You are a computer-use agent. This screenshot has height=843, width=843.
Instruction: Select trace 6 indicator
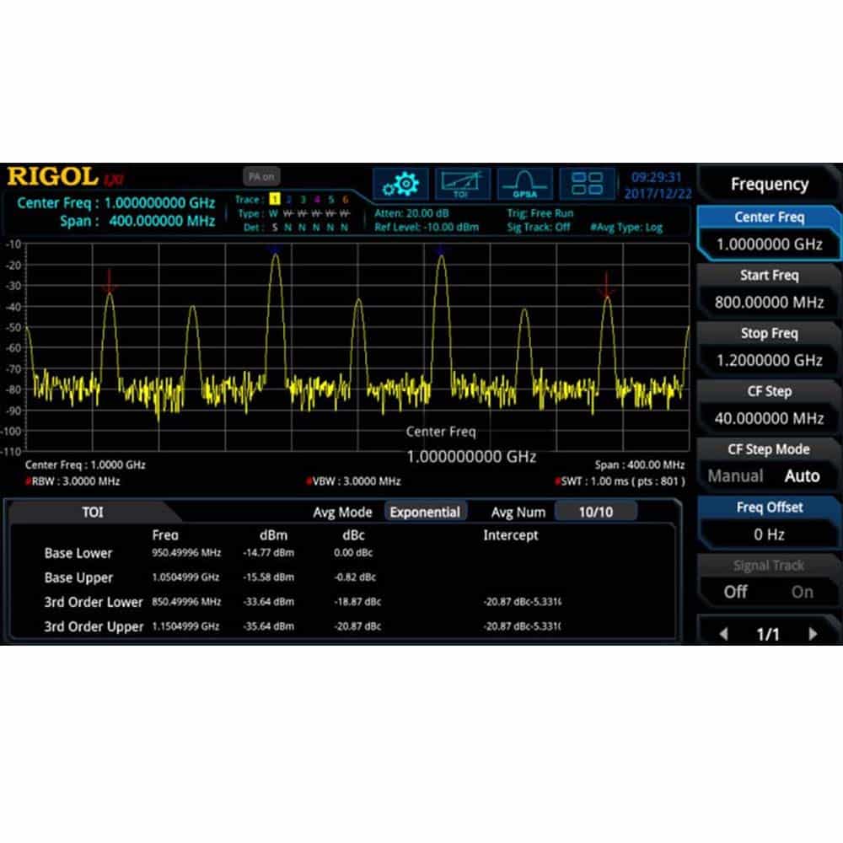(x=345, y=199)
